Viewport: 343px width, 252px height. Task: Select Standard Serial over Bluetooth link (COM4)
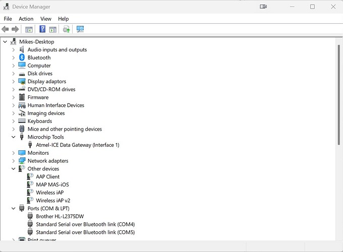(x=85, y=224)
